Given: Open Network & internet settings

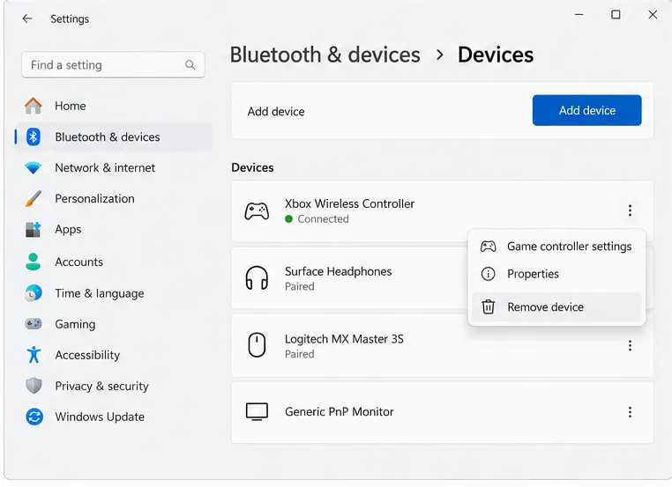Looking at the screenshot, I should coord(114,167).
